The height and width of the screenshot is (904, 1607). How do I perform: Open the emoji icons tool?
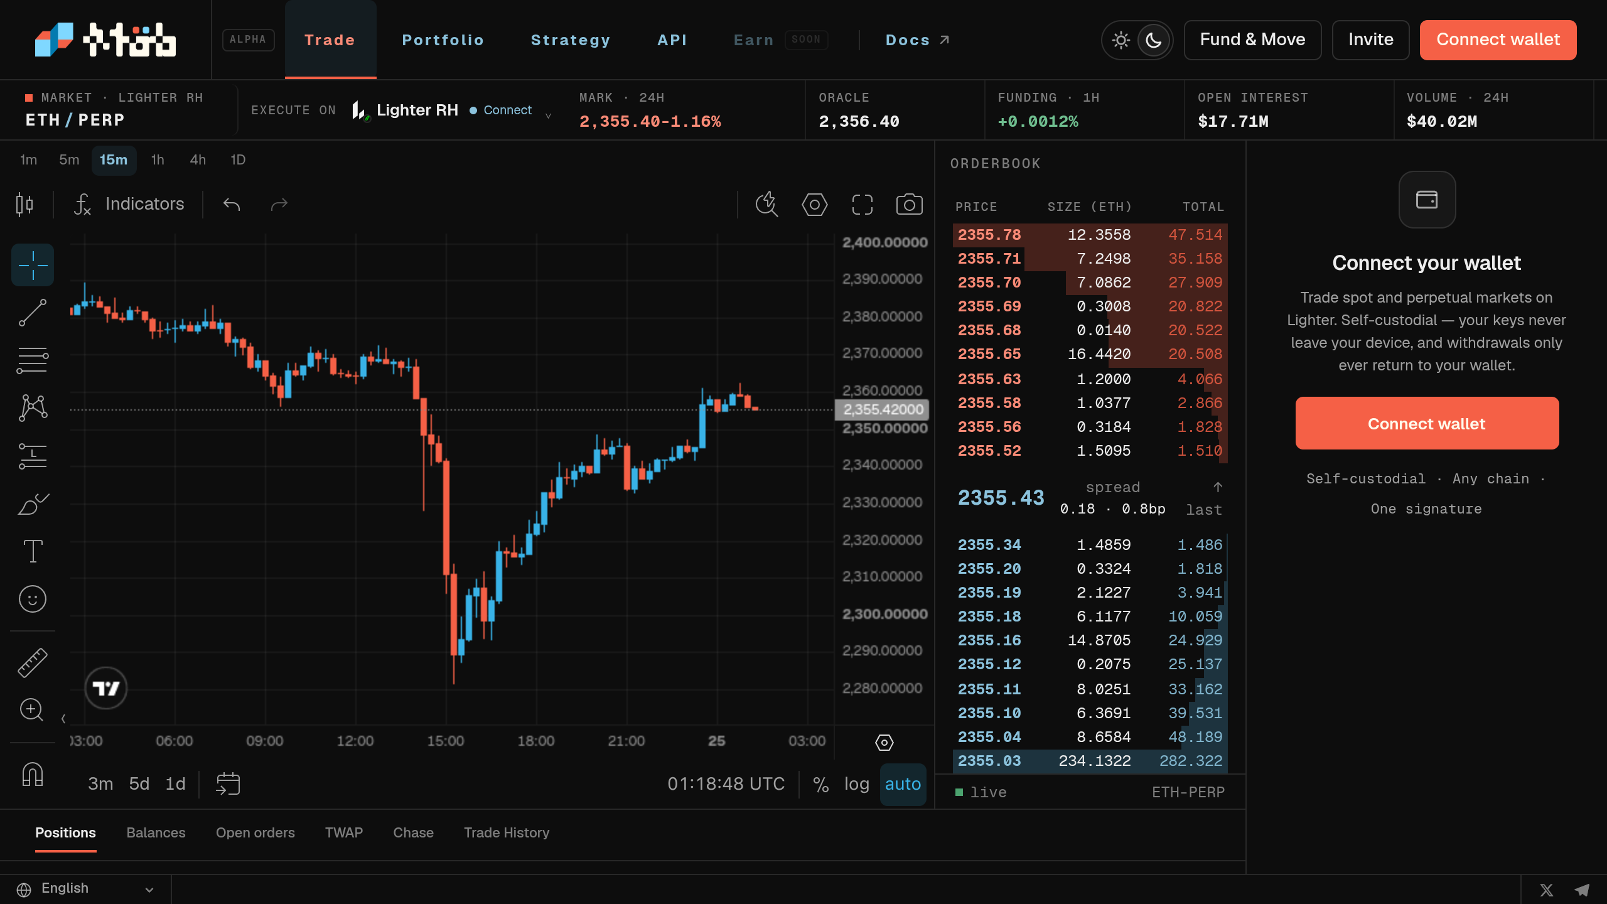pos(33,599)
